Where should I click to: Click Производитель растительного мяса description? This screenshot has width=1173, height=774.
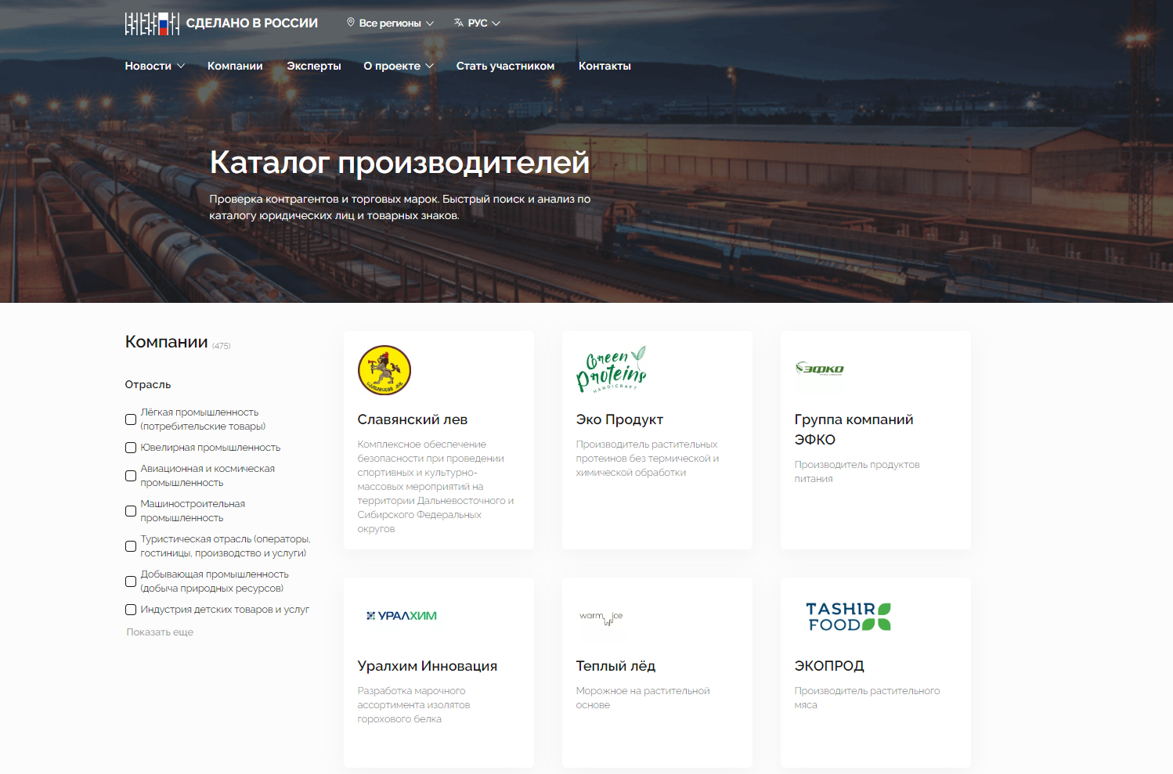(x=868, y=698)
